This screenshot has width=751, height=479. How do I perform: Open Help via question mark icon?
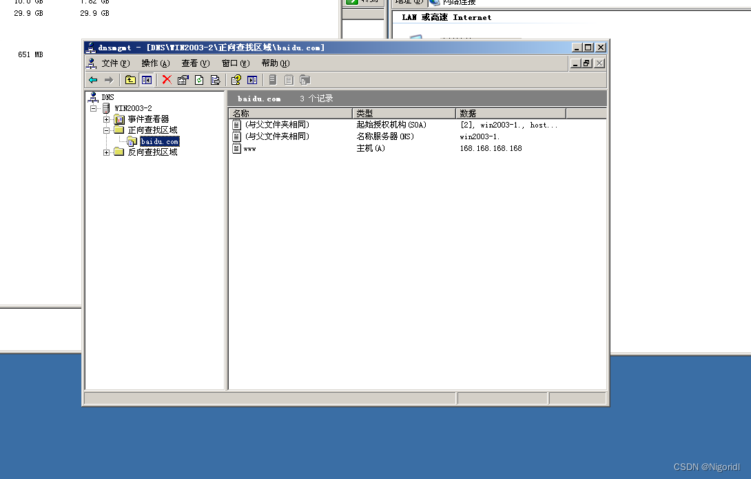point(236,80)
